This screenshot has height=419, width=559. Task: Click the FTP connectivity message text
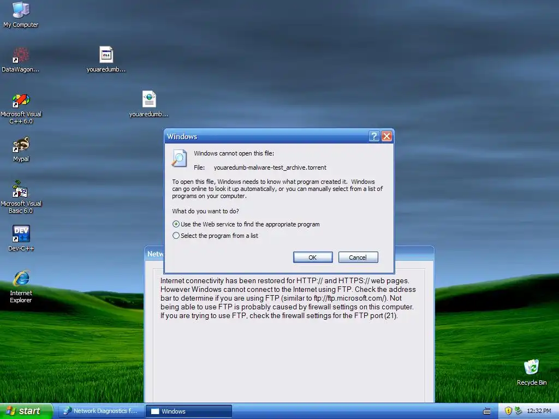[288, 298]
